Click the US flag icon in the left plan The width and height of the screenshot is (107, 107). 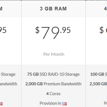tap(1, 104)
